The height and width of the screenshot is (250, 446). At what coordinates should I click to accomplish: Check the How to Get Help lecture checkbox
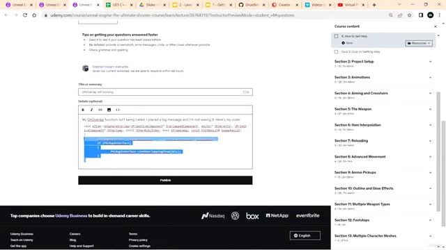pos(336,36)
